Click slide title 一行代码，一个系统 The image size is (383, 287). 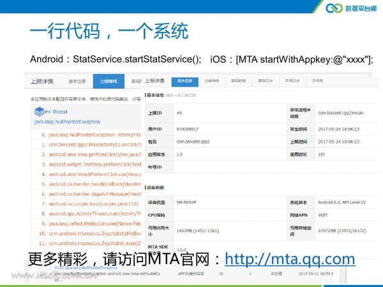(109, 31)
